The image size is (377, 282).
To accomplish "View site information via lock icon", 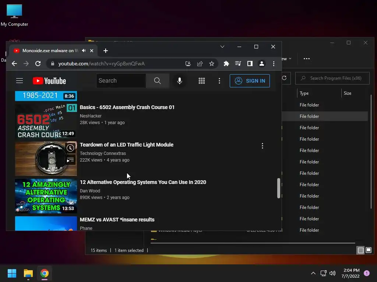I will 53,64.
